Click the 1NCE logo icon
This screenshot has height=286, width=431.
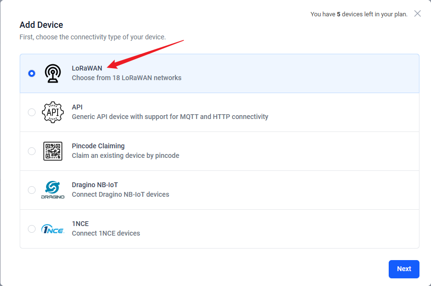53,229
